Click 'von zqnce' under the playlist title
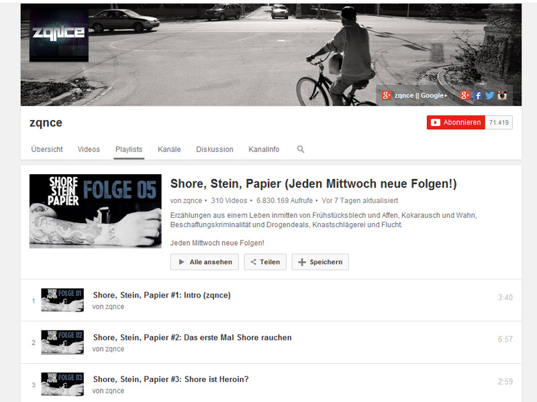 [x=186, y=200]
